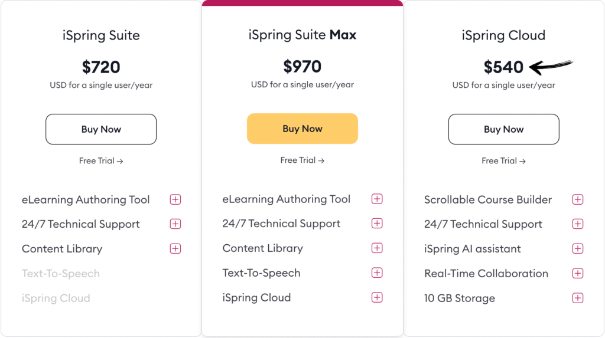The height and width of the screenshot is (338, 605).
Task: Click Buy Now for iSpring Suite
Action: point(101,129)
